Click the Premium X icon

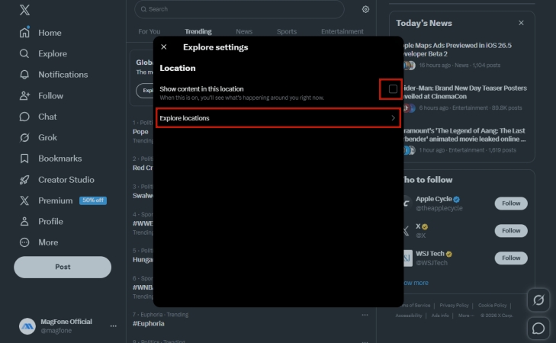point(24,200)
